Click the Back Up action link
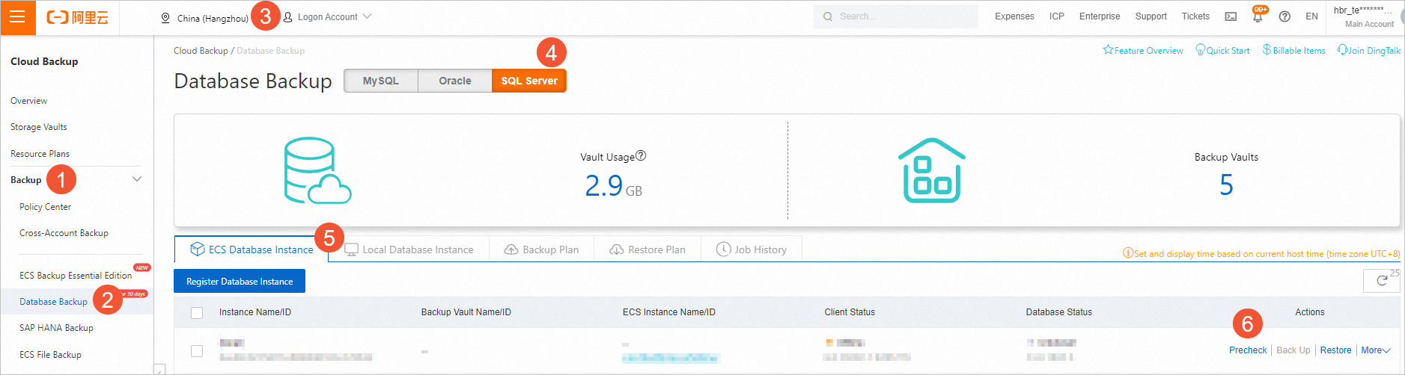 tap(1293, 350)
